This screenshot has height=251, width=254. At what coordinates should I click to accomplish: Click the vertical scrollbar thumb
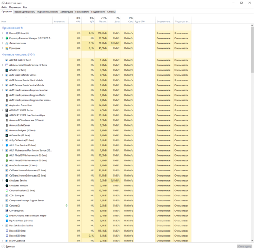[x=252, y=50]
